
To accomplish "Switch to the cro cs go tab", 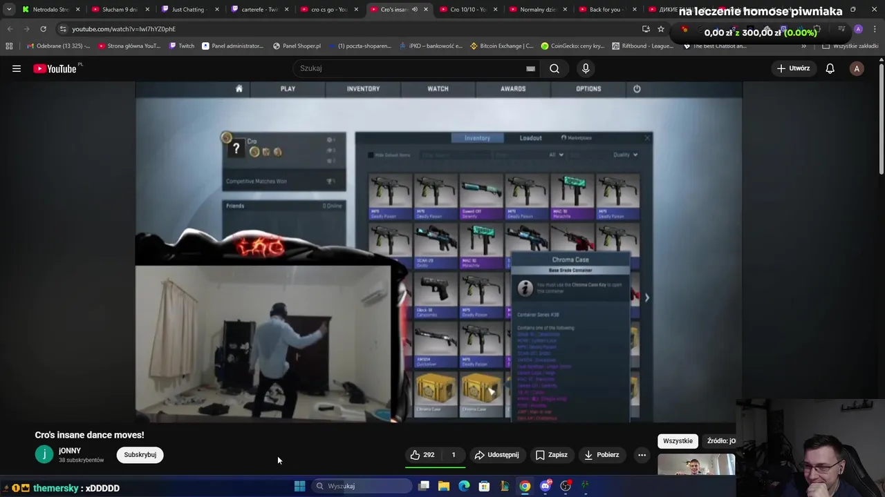I will click(328, 10).
